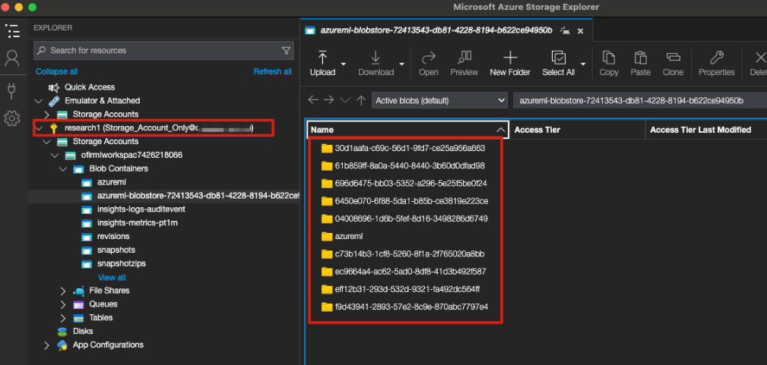Click the Copy toolbar button
The height and width of the screenshot is (365, 767).
(609, 64)
